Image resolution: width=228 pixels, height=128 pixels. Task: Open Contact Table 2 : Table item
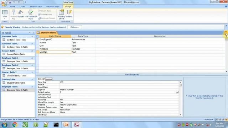[18, 76]
